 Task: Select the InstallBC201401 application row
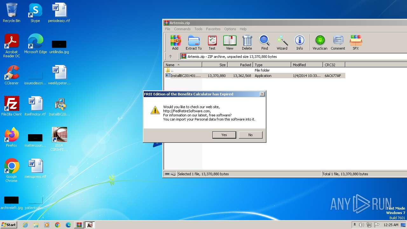(254, 76)
